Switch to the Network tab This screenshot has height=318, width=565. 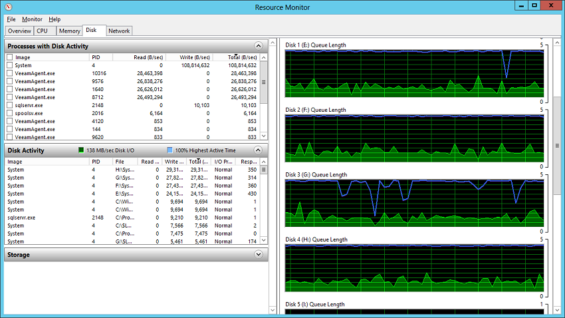click(119, 31)
